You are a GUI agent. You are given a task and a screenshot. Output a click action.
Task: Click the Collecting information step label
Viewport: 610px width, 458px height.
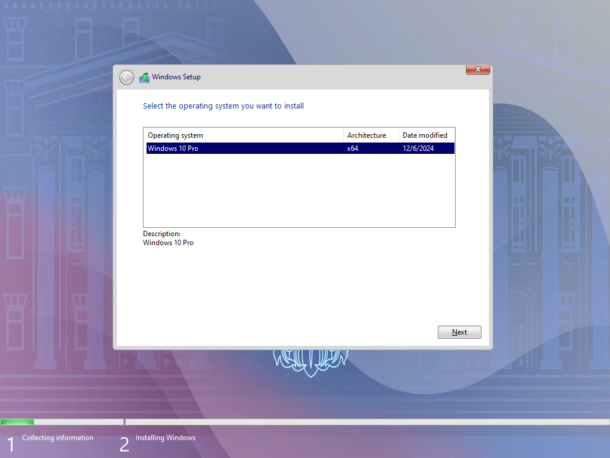(x=58, y=438)
